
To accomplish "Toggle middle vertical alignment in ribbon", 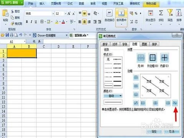I will coord(84,13).
